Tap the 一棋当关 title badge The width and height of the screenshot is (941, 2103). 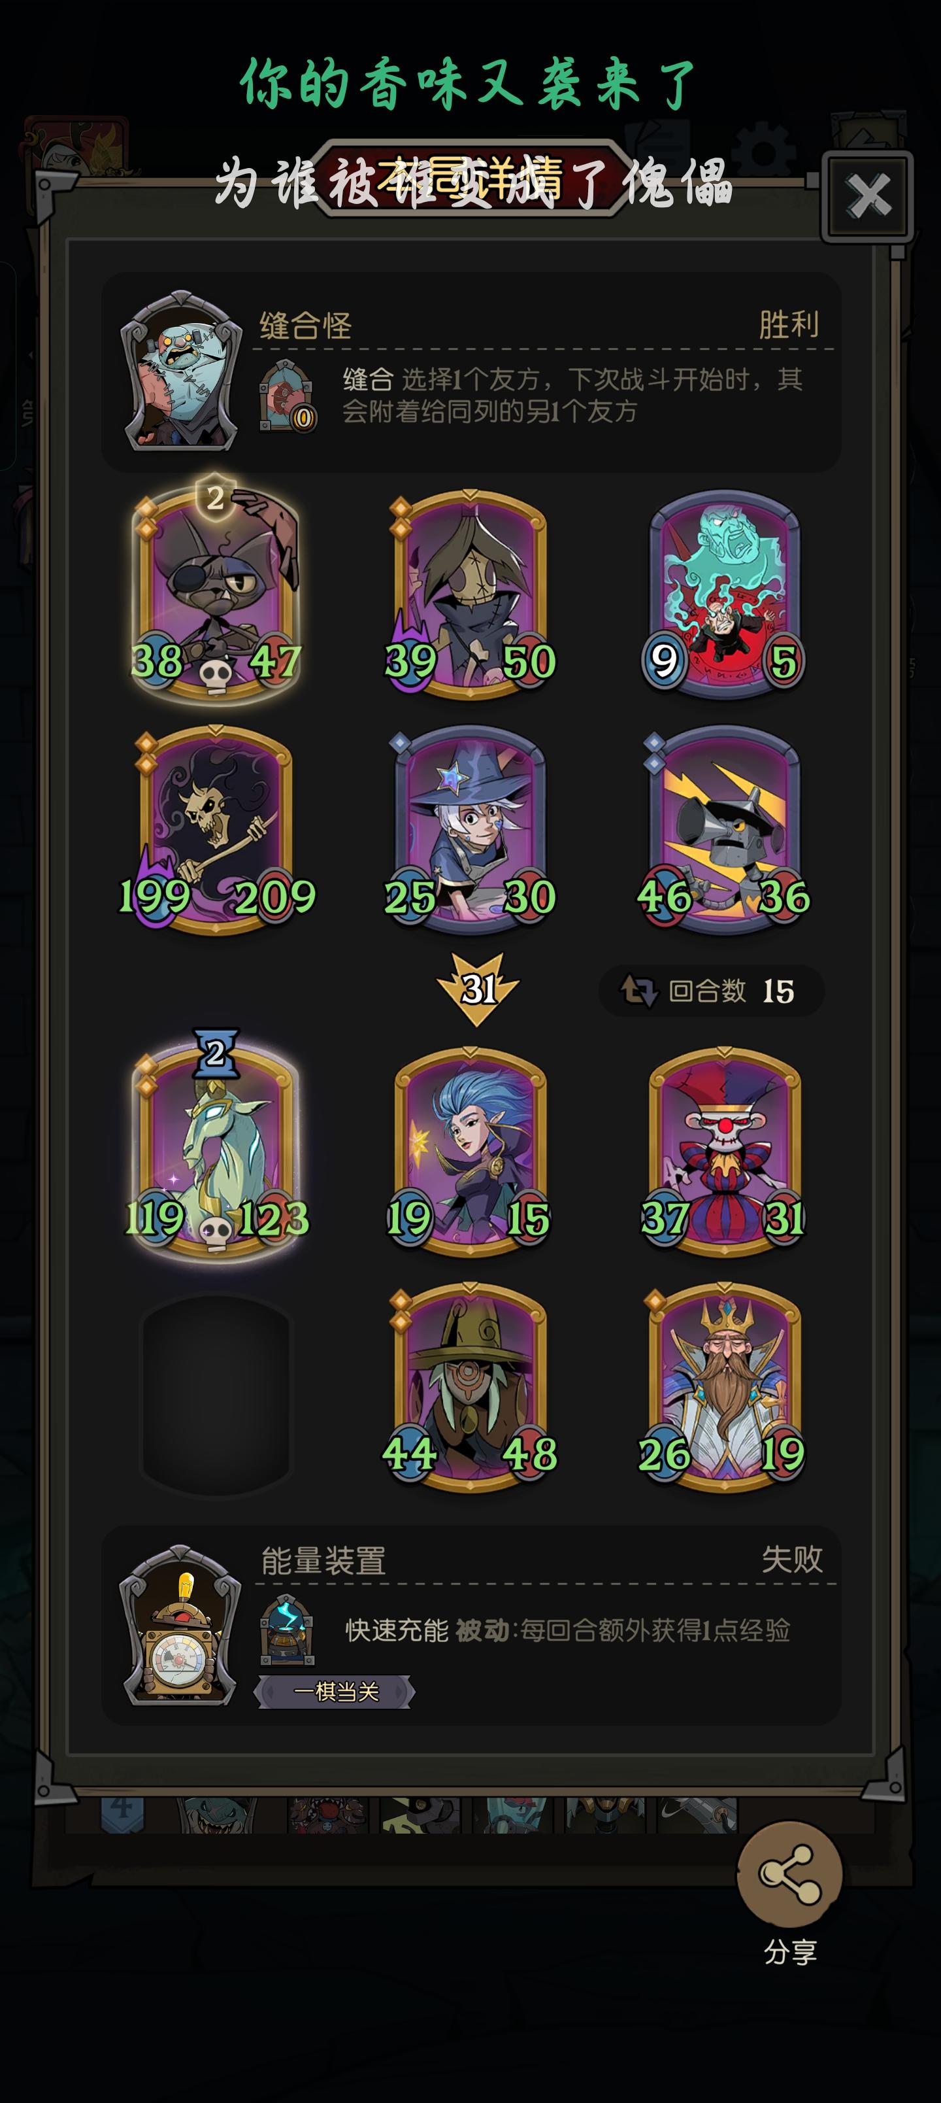tap(335, 1692)
